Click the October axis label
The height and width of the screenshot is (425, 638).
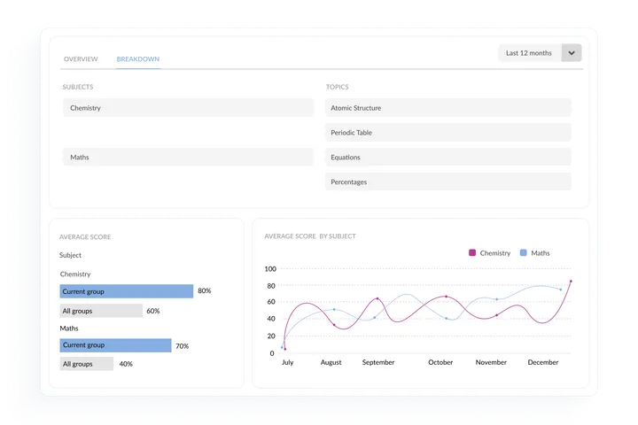(440, 362)
